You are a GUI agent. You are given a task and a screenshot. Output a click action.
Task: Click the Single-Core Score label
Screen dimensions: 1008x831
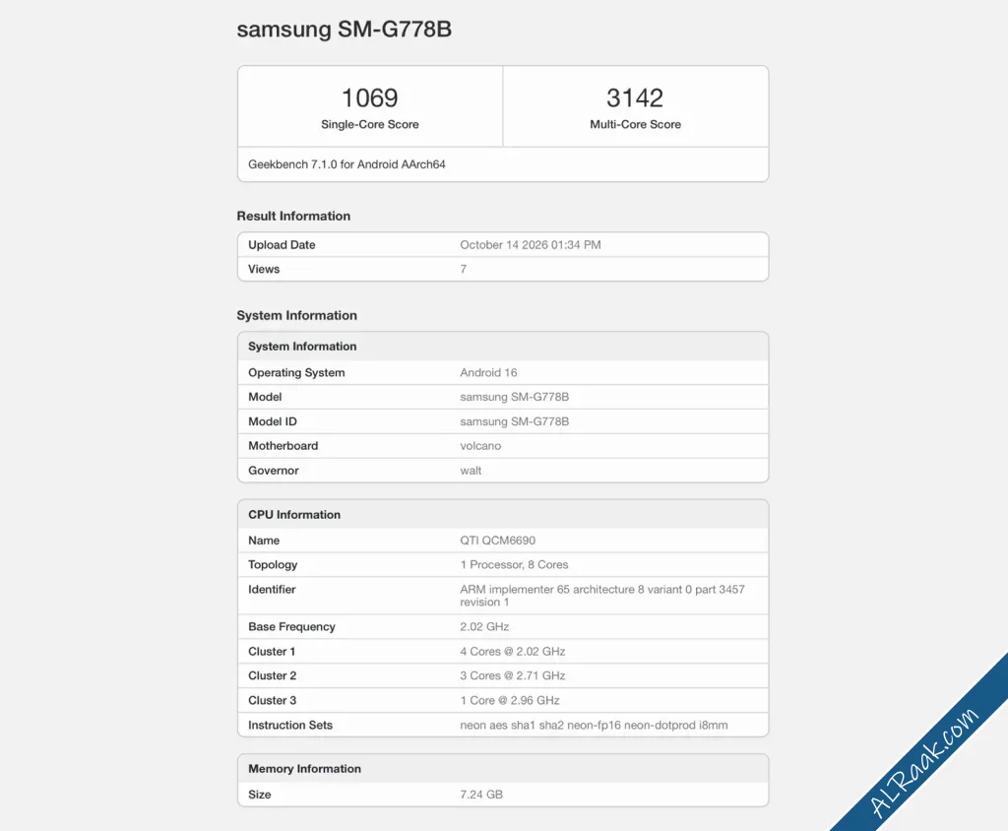pyautogui.click(x=370, y=125)
